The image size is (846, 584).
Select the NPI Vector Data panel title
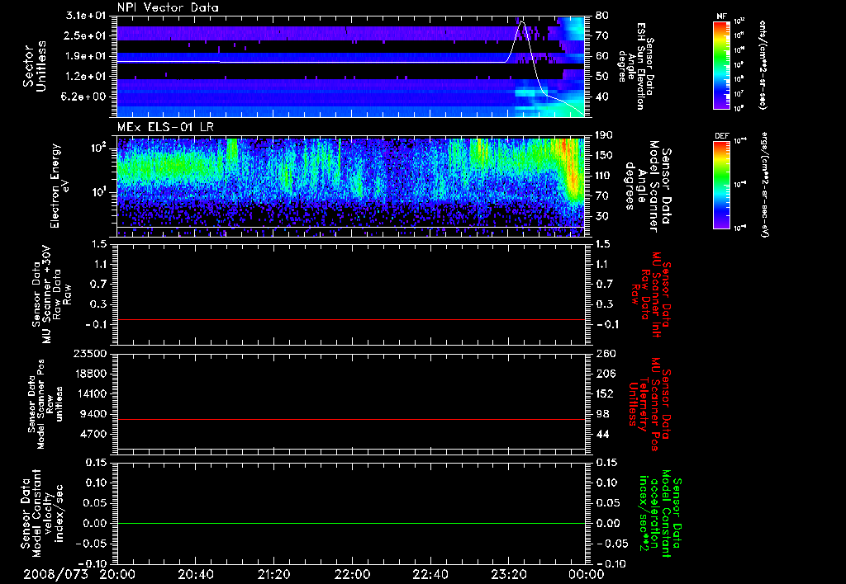pyautogui.click(x=168, y=7)
